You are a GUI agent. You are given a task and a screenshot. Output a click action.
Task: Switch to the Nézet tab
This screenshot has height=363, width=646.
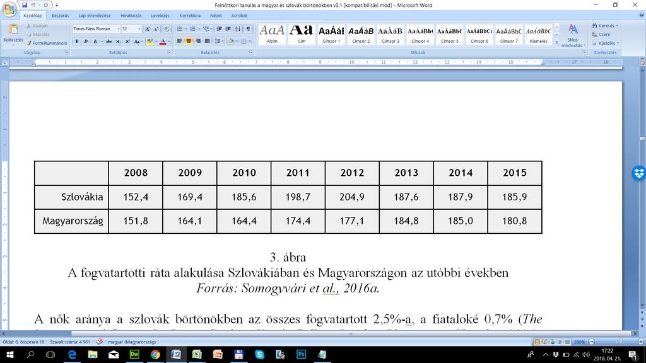tap(216, 16)
